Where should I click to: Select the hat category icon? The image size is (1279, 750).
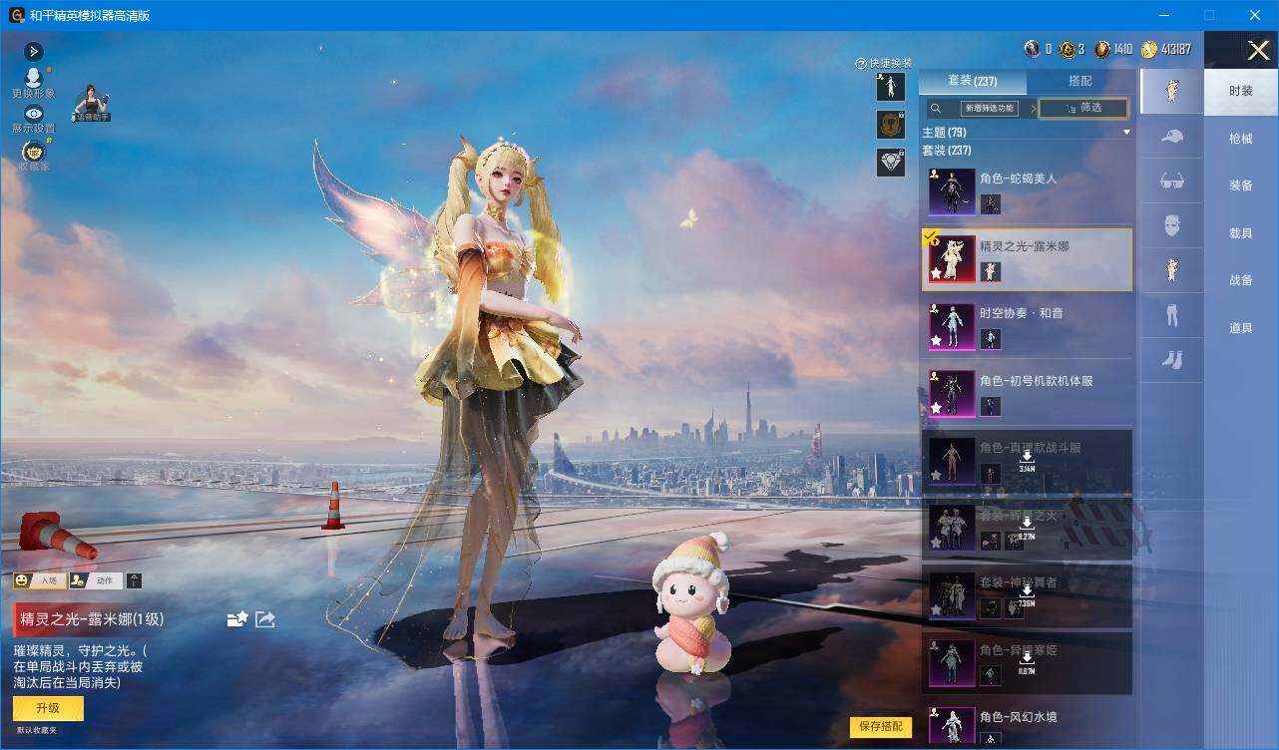(1172, 137)
